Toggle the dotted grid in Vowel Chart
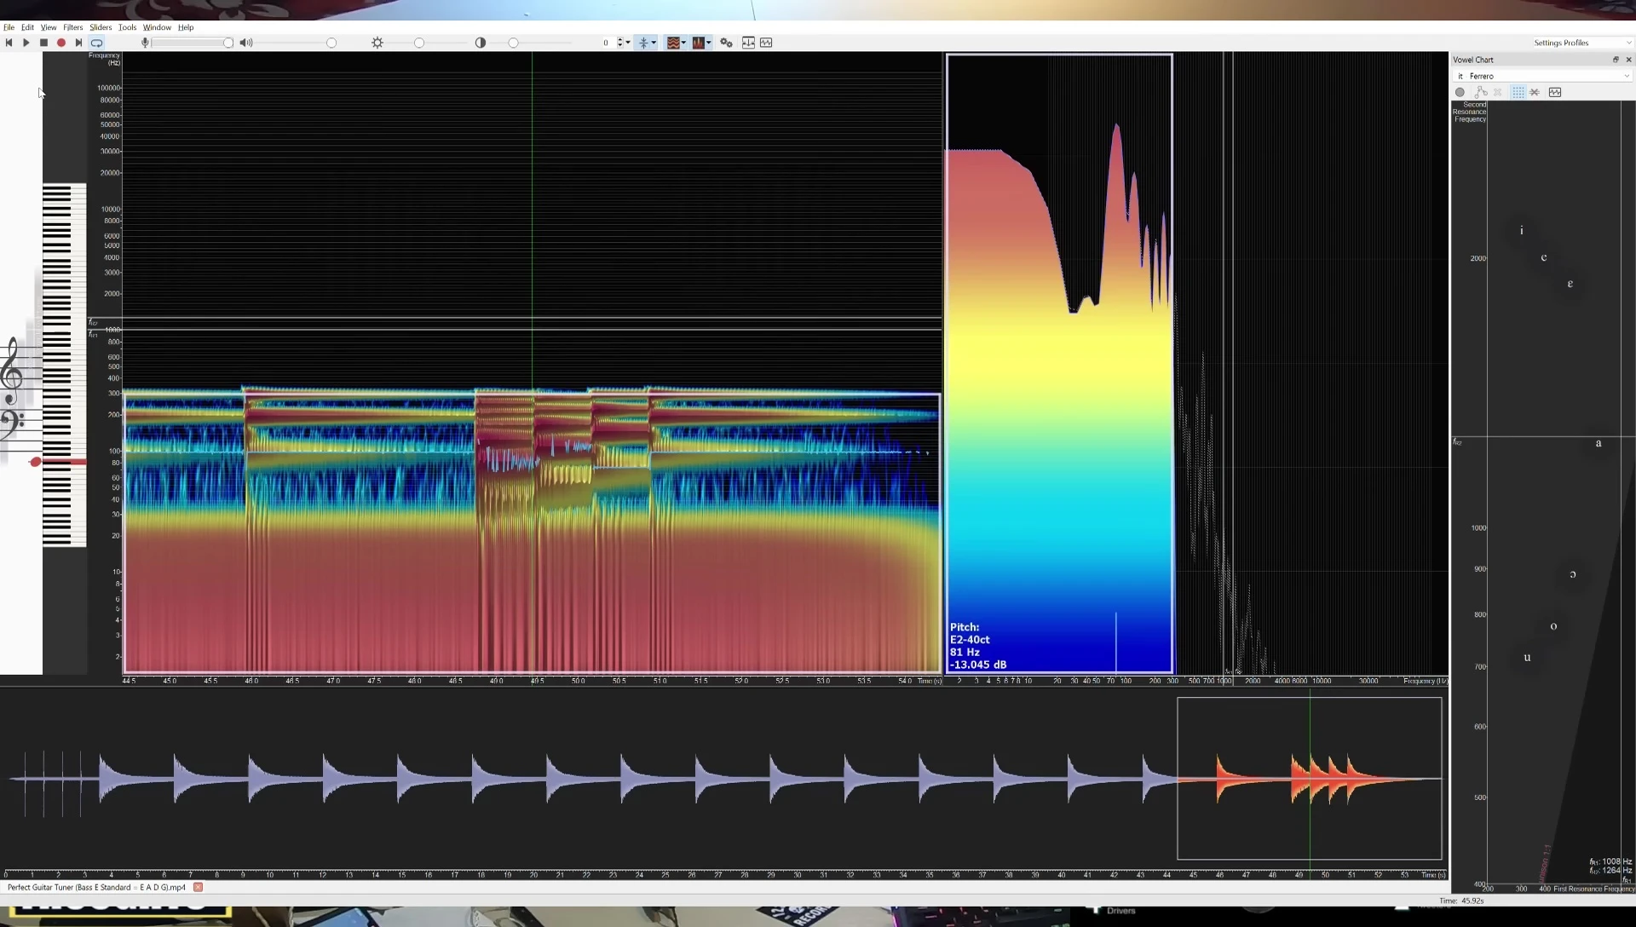1636x927 pixels. coord(1518,92)
